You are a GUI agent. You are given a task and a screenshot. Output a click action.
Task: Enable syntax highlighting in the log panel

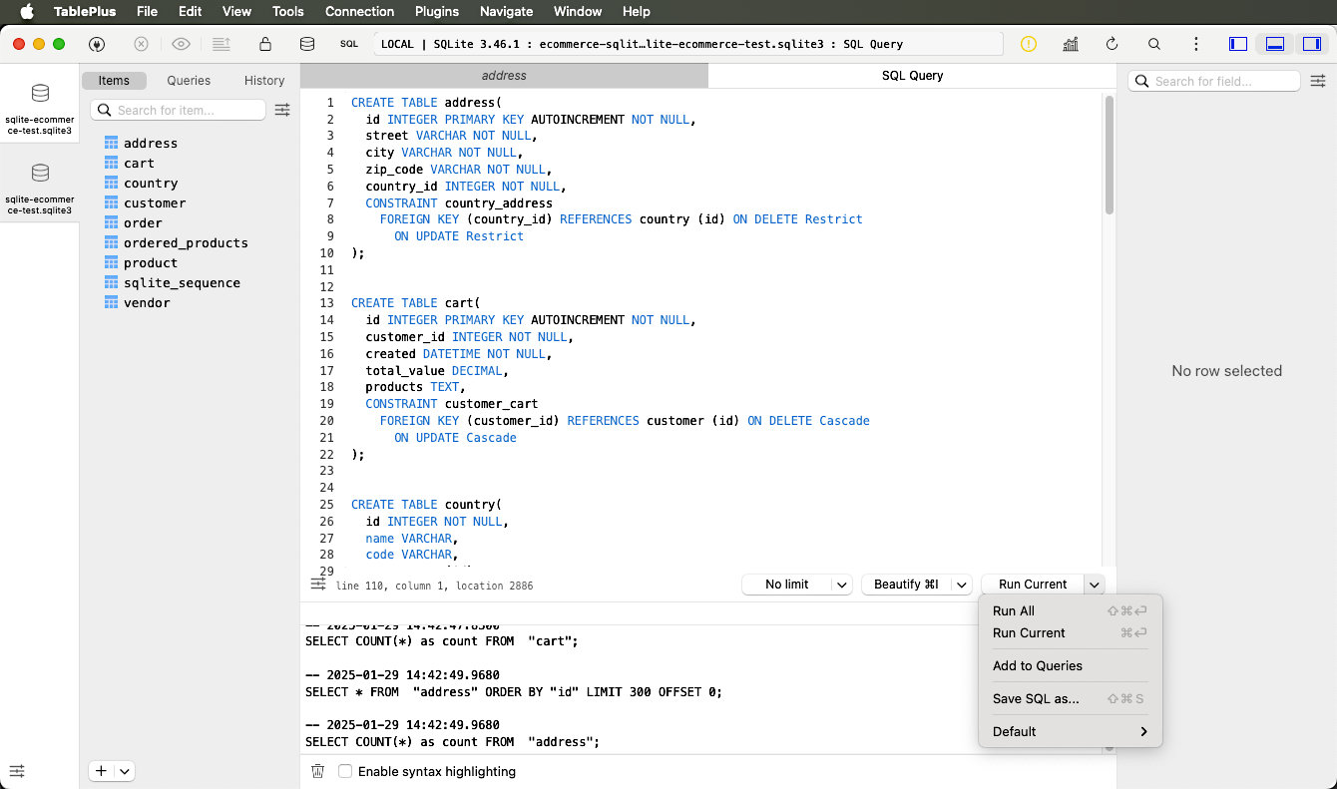tap(344, 771)
